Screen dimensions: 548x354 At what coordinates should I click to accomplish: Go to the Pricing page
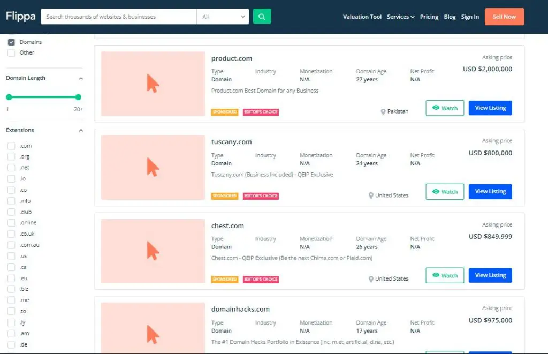point(429,17)
